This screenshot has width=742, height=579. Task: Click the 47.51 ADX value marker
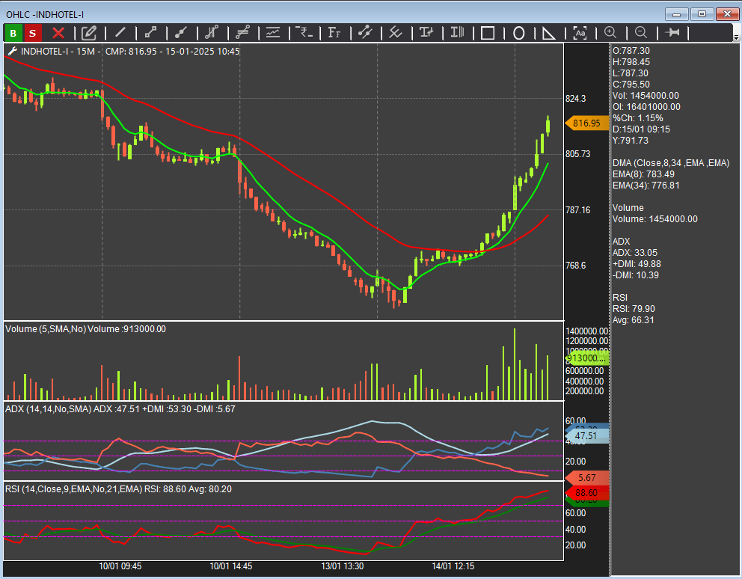pyautogui.click(x=586, y=435)
